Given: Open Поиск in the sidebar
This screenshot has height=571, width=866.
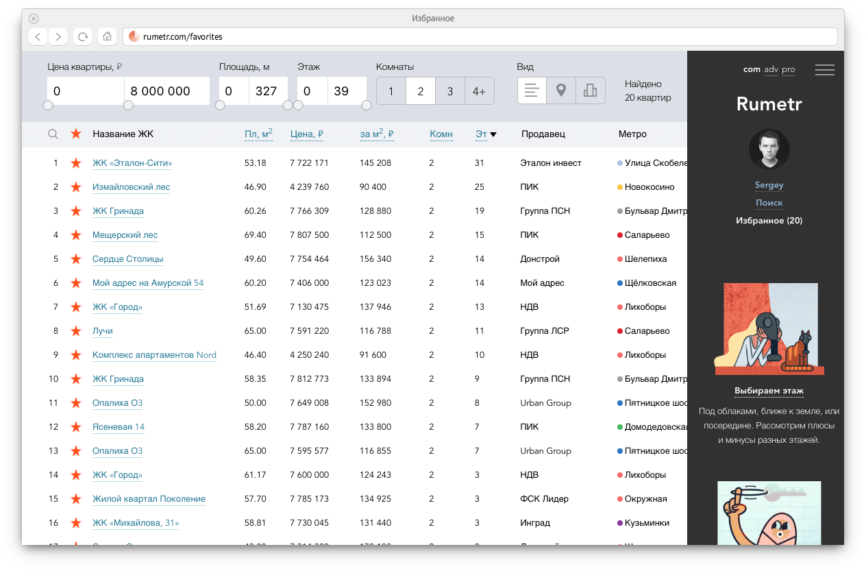Looking at the screenshot, I should [769, 203].
